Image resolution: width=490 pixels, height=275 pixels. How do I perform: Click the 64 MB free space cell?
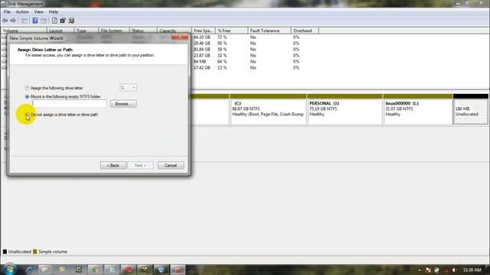200,61
